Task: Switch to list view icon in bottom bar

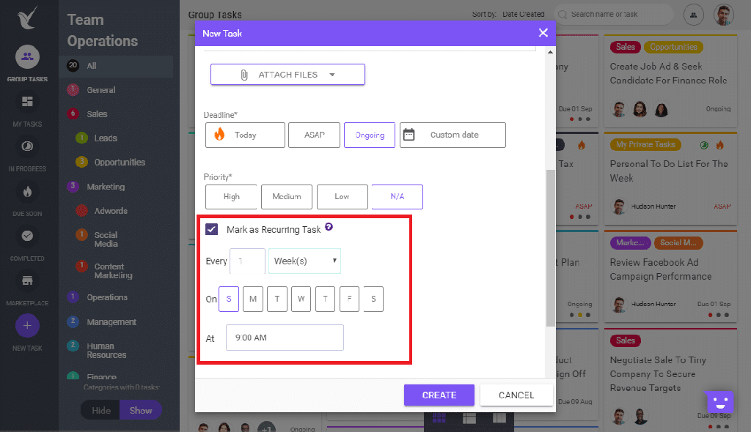Action: (469, 417)
